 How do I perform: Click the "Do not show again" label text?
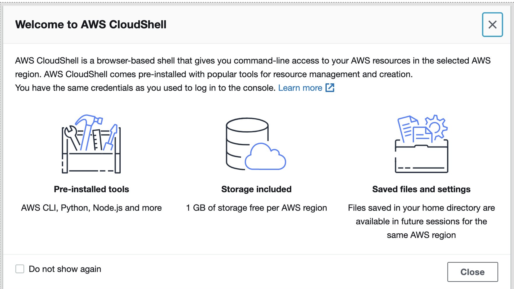pos(65,269)
